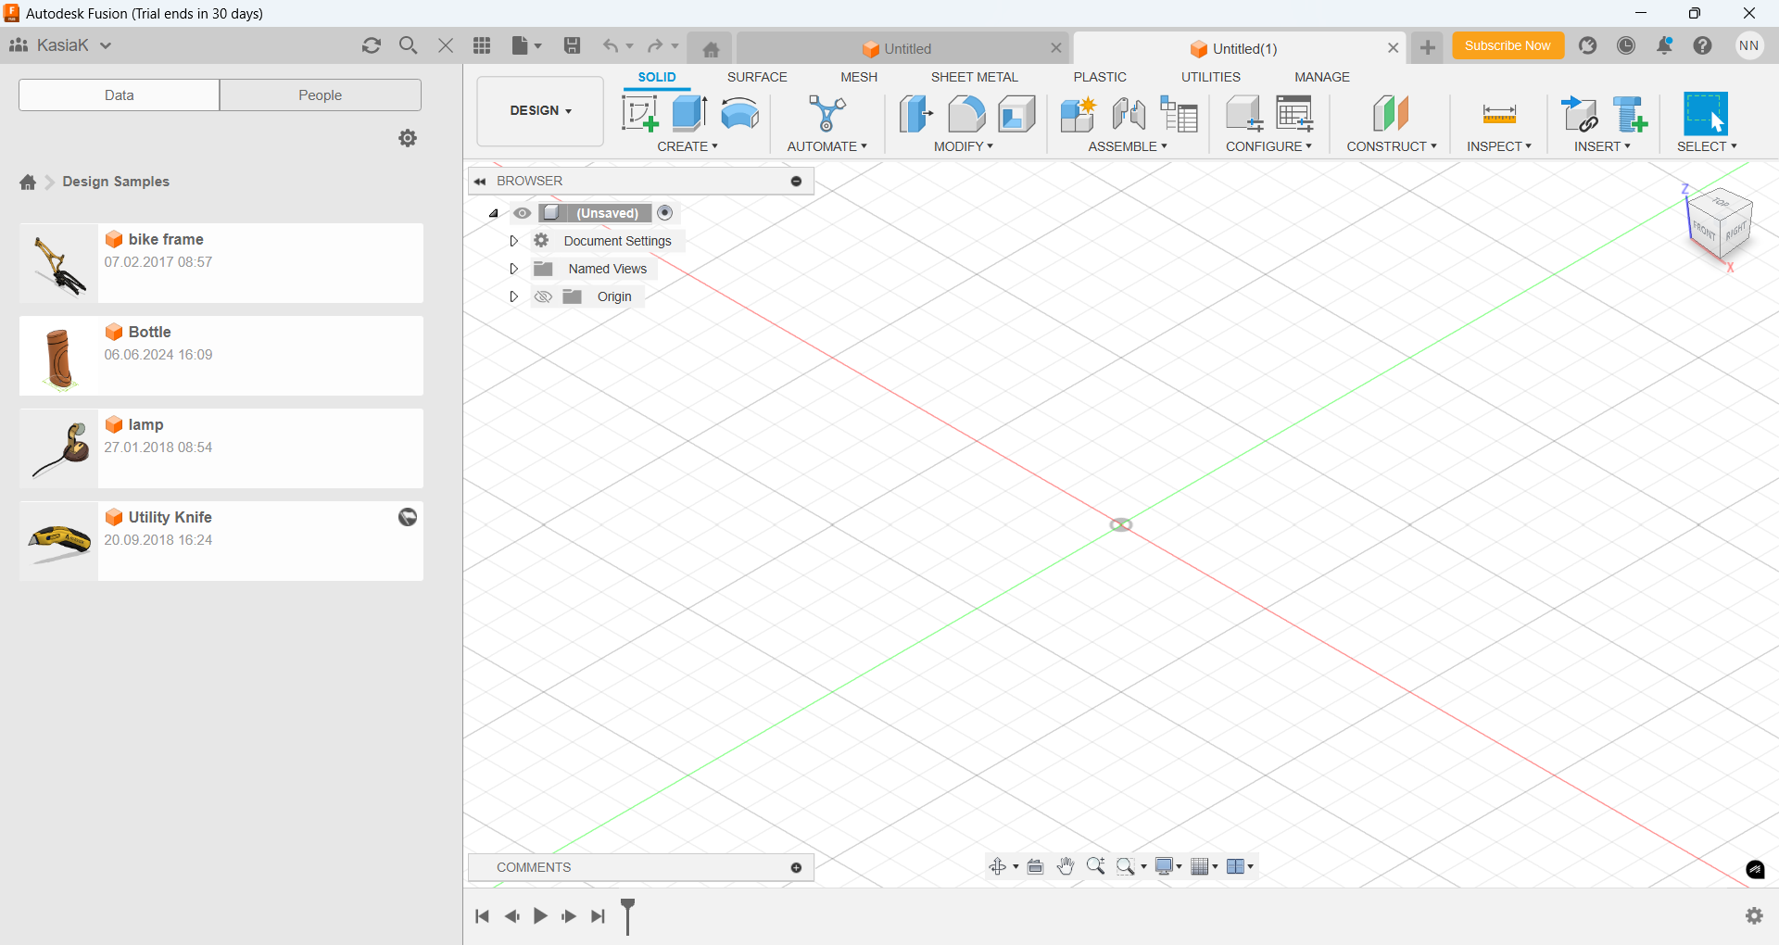Save the document with the disk icon

572,45
